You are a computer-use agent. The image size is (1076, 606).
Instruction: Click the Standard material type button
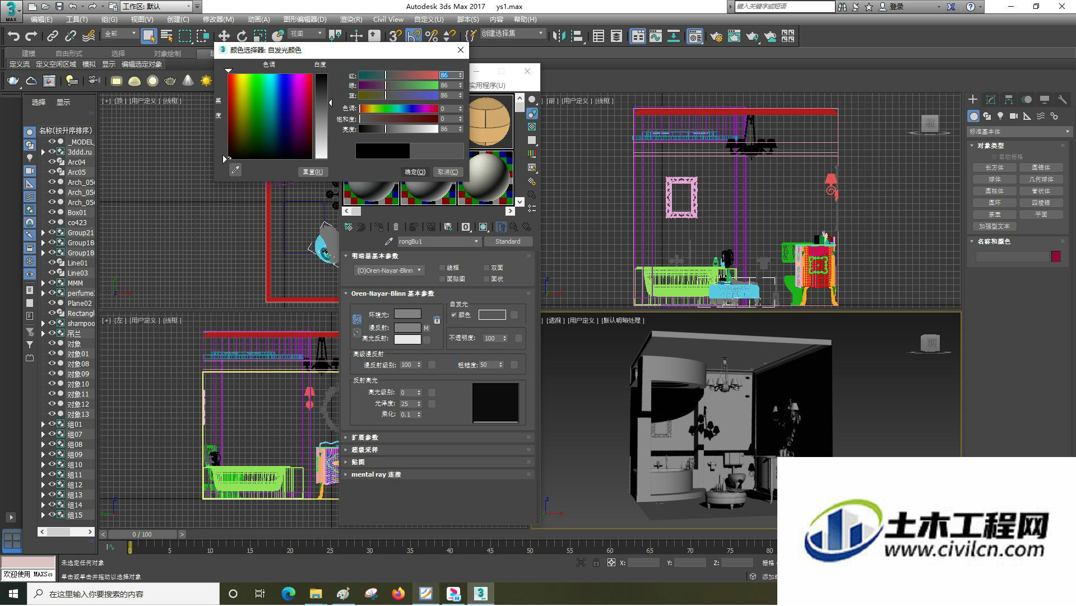coord(508,241)
